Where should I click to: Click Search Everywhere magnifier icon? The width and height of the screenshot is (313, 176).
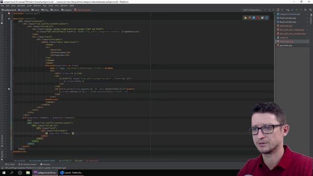311,10
